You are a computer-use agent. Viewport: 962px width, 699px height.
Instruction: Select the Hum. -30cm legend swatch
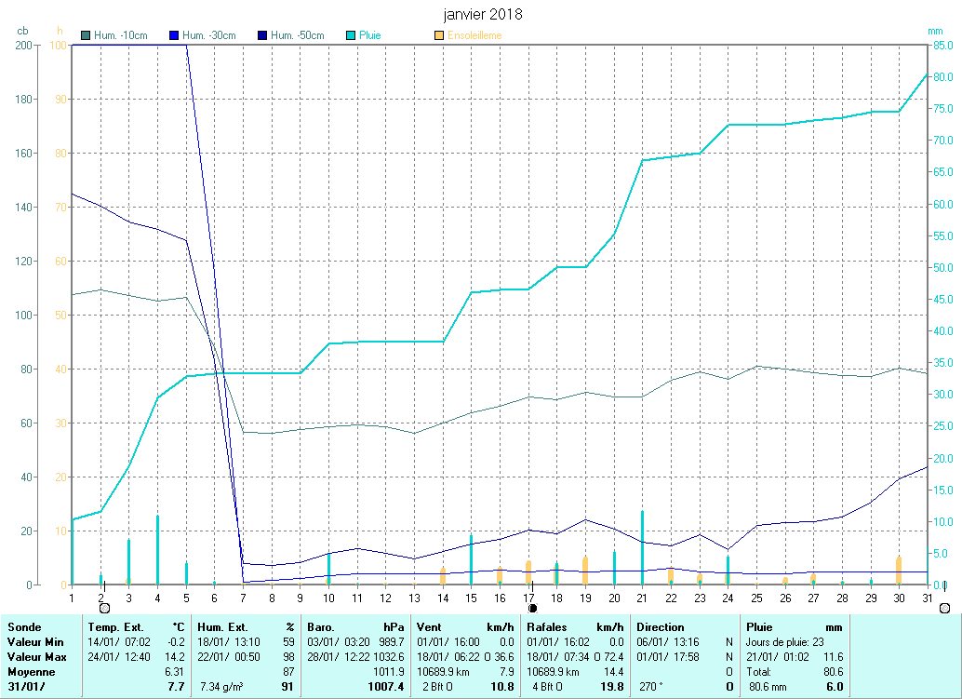tap(173, 36)
